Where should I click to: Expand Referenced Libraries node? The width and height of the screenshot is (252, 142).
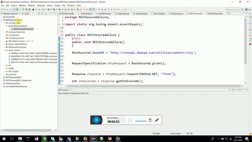coord(4,47)
